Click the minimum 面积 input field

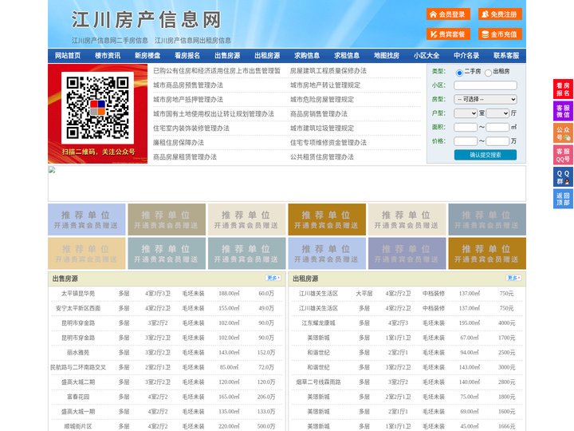coord(466,127)
